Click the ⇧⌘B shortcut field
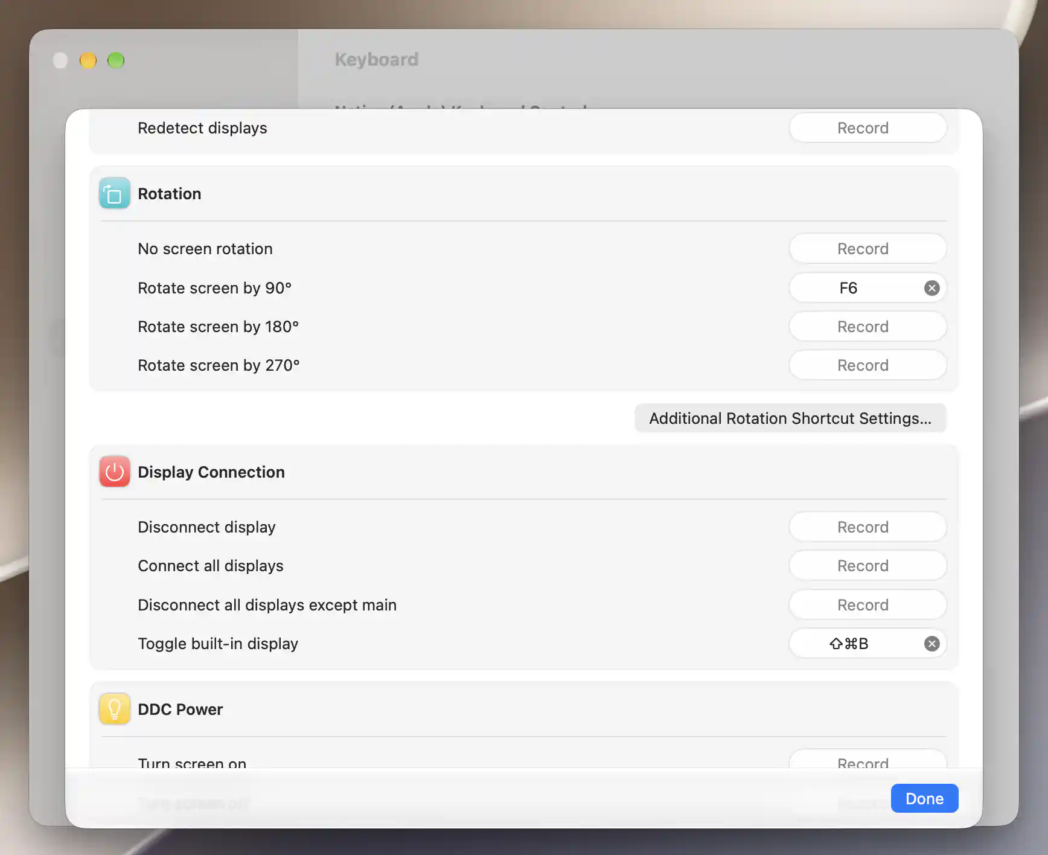The height and width of the screenshot is (855, 1048). click(867, 644)
